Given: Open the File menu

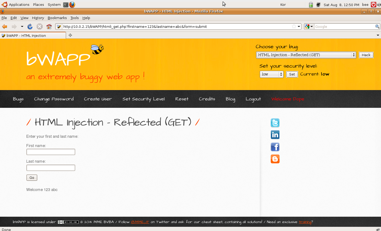Looking at the screenshot, I should point(4,18).
